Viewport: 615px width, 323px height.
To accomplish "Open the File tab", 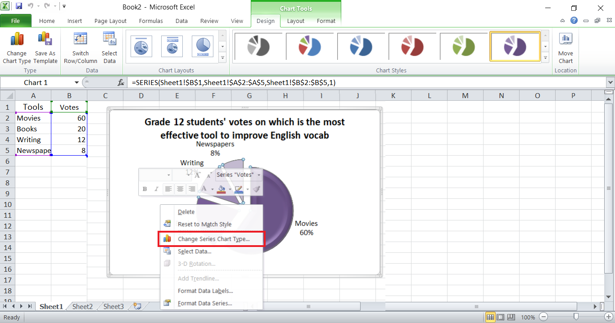I will coord(16,21).
